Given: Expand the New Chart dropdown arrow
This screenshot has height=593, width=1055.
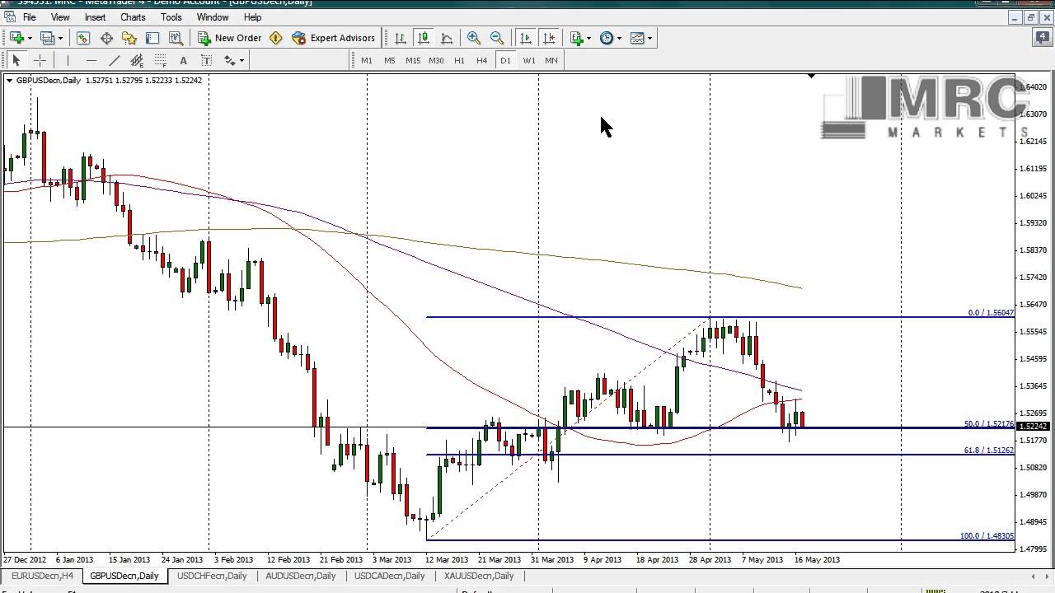Looking at the screenshot, I should click(x=30, y=38).
